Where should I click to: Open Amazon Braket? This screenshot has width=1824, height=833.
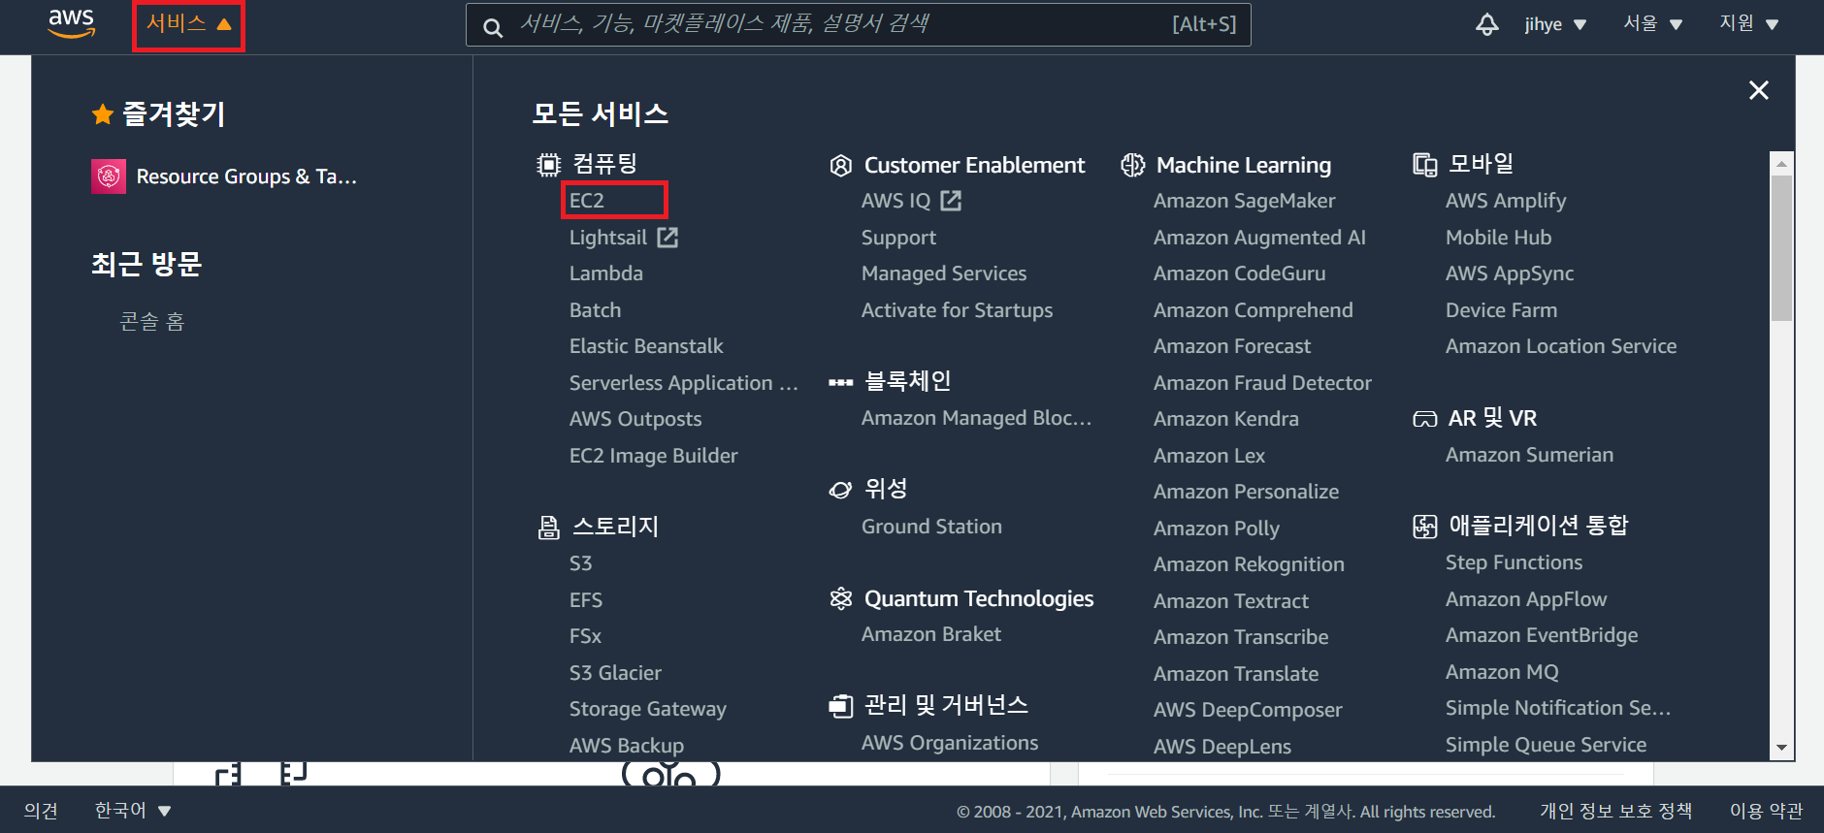[931, 634]
